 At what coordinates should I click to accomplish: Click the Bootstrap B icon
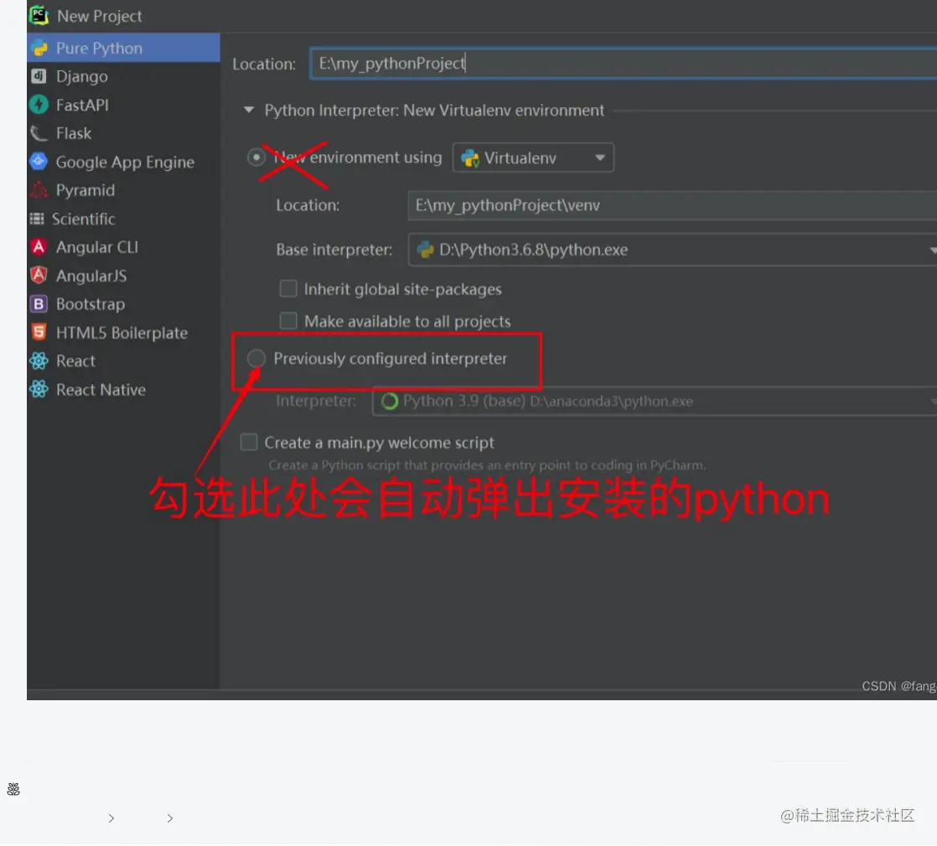point(39,304)
